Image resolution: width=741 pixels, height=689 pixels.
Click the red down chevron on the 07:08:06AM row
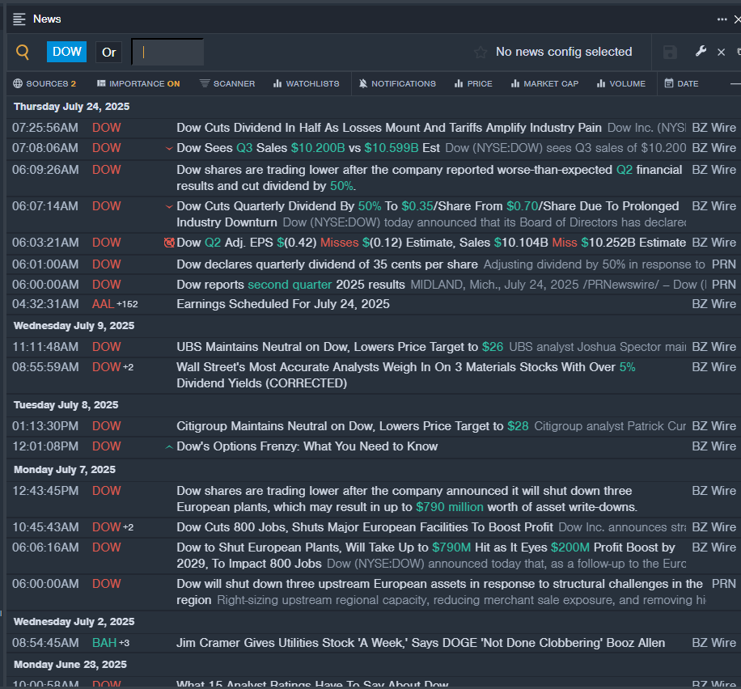[x=169, y=148]
